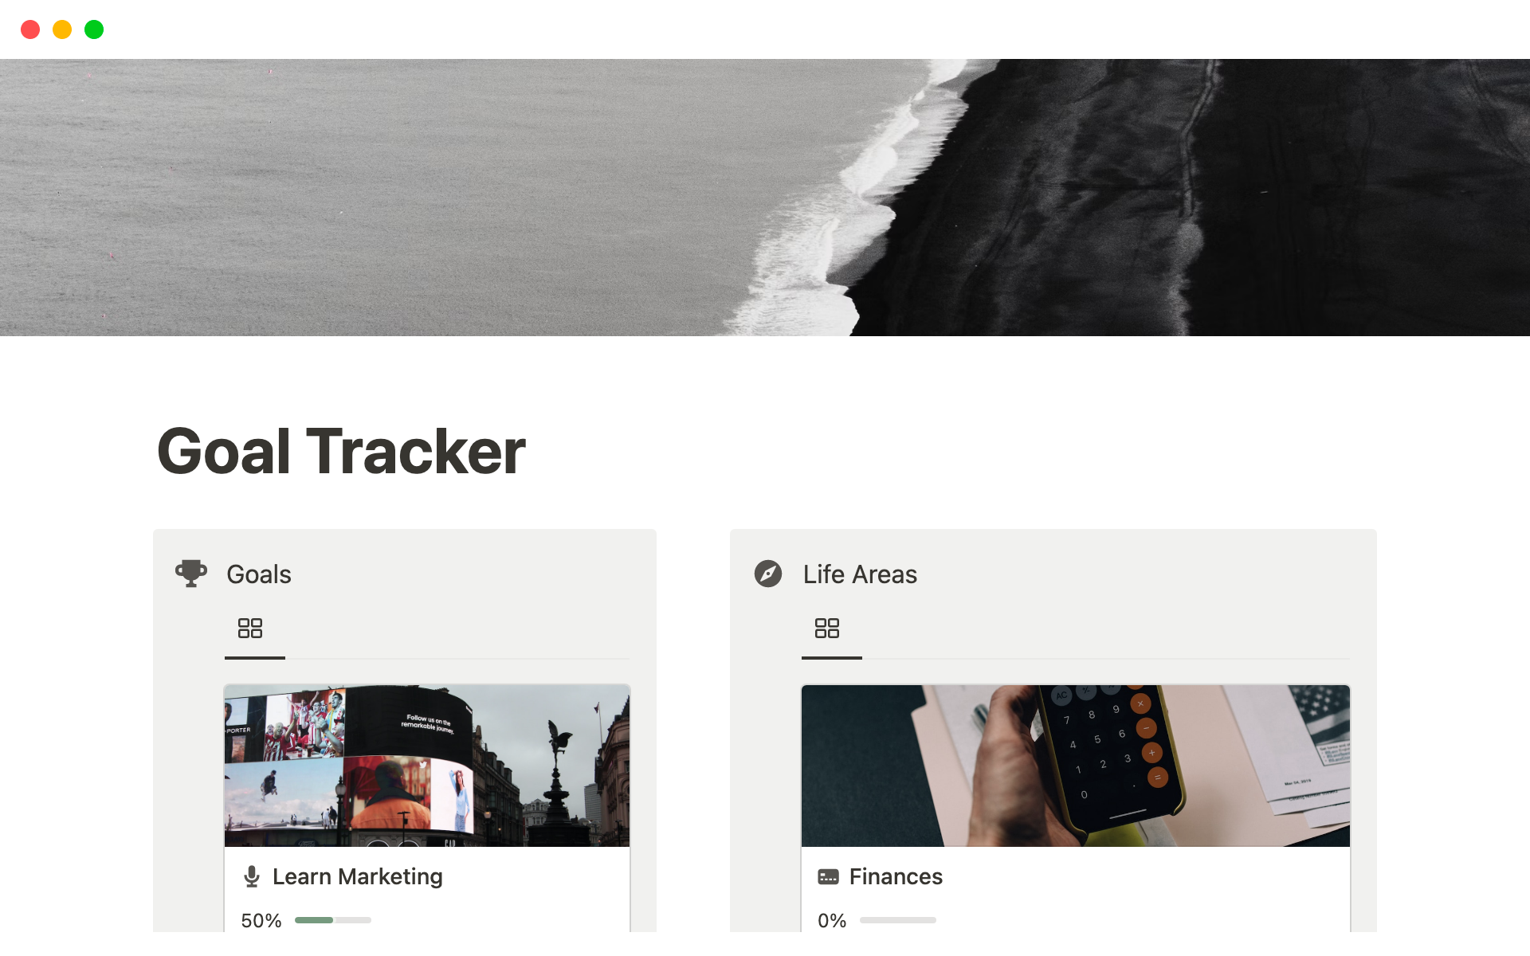The height and width of the screenshot is (956, 1530).
Task: Click the microphone icon next to Learn Marketing
Action: click(252, 876)
